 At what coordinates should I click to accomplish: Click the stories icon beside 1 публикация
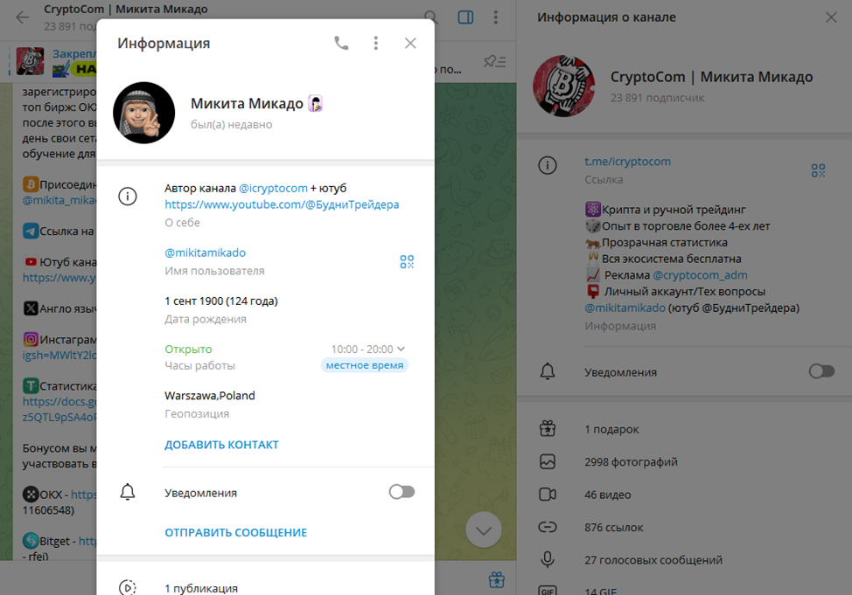(128, 587)
